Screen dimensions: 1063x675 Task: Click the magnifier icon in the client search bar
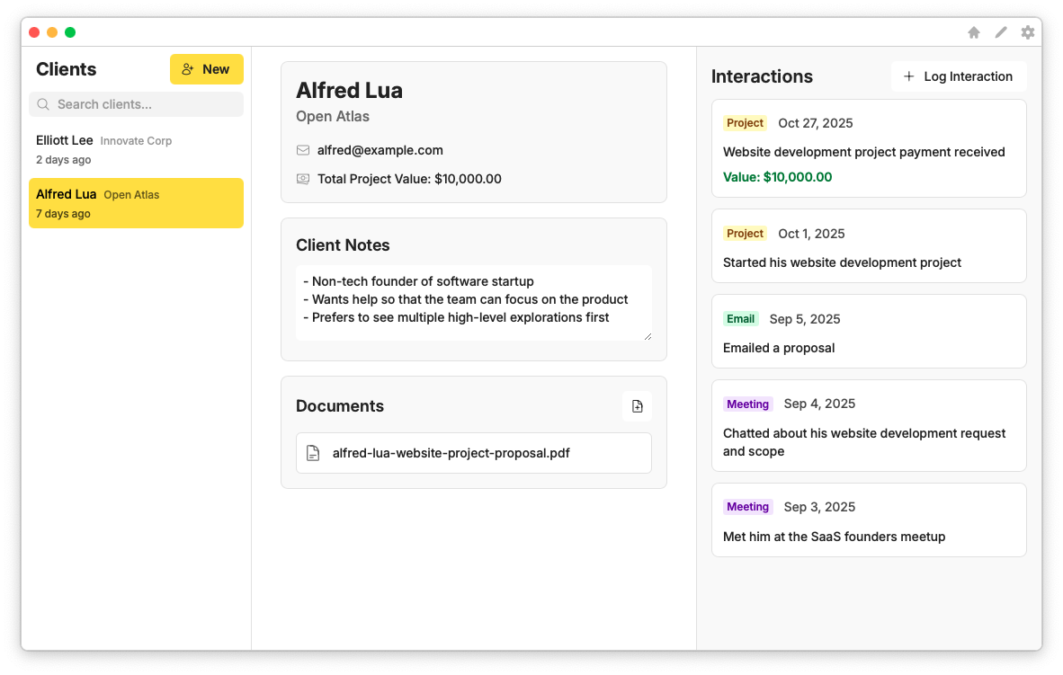coord(43,104)
